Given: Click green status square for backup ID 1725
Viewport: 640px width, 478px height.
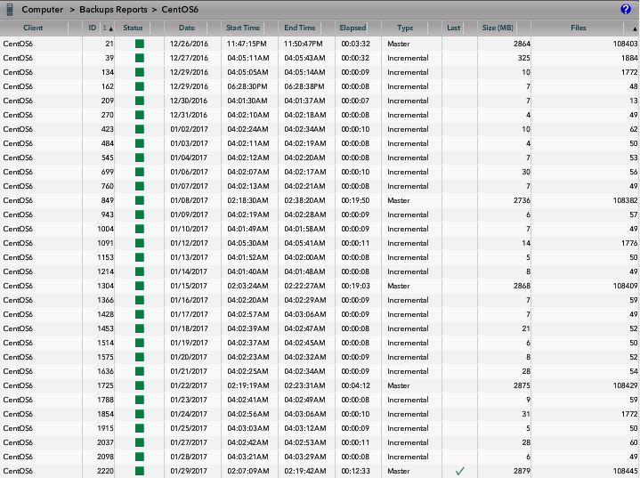Looking at the screenshot, I should [x=140, y=385].
